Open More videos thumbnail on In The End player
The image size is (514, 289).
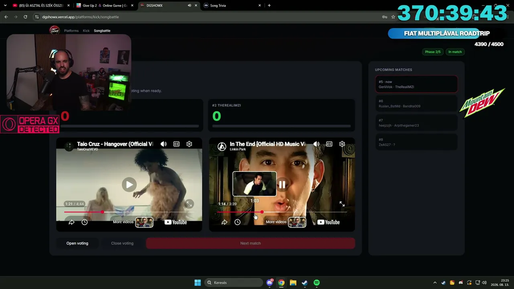297,222
